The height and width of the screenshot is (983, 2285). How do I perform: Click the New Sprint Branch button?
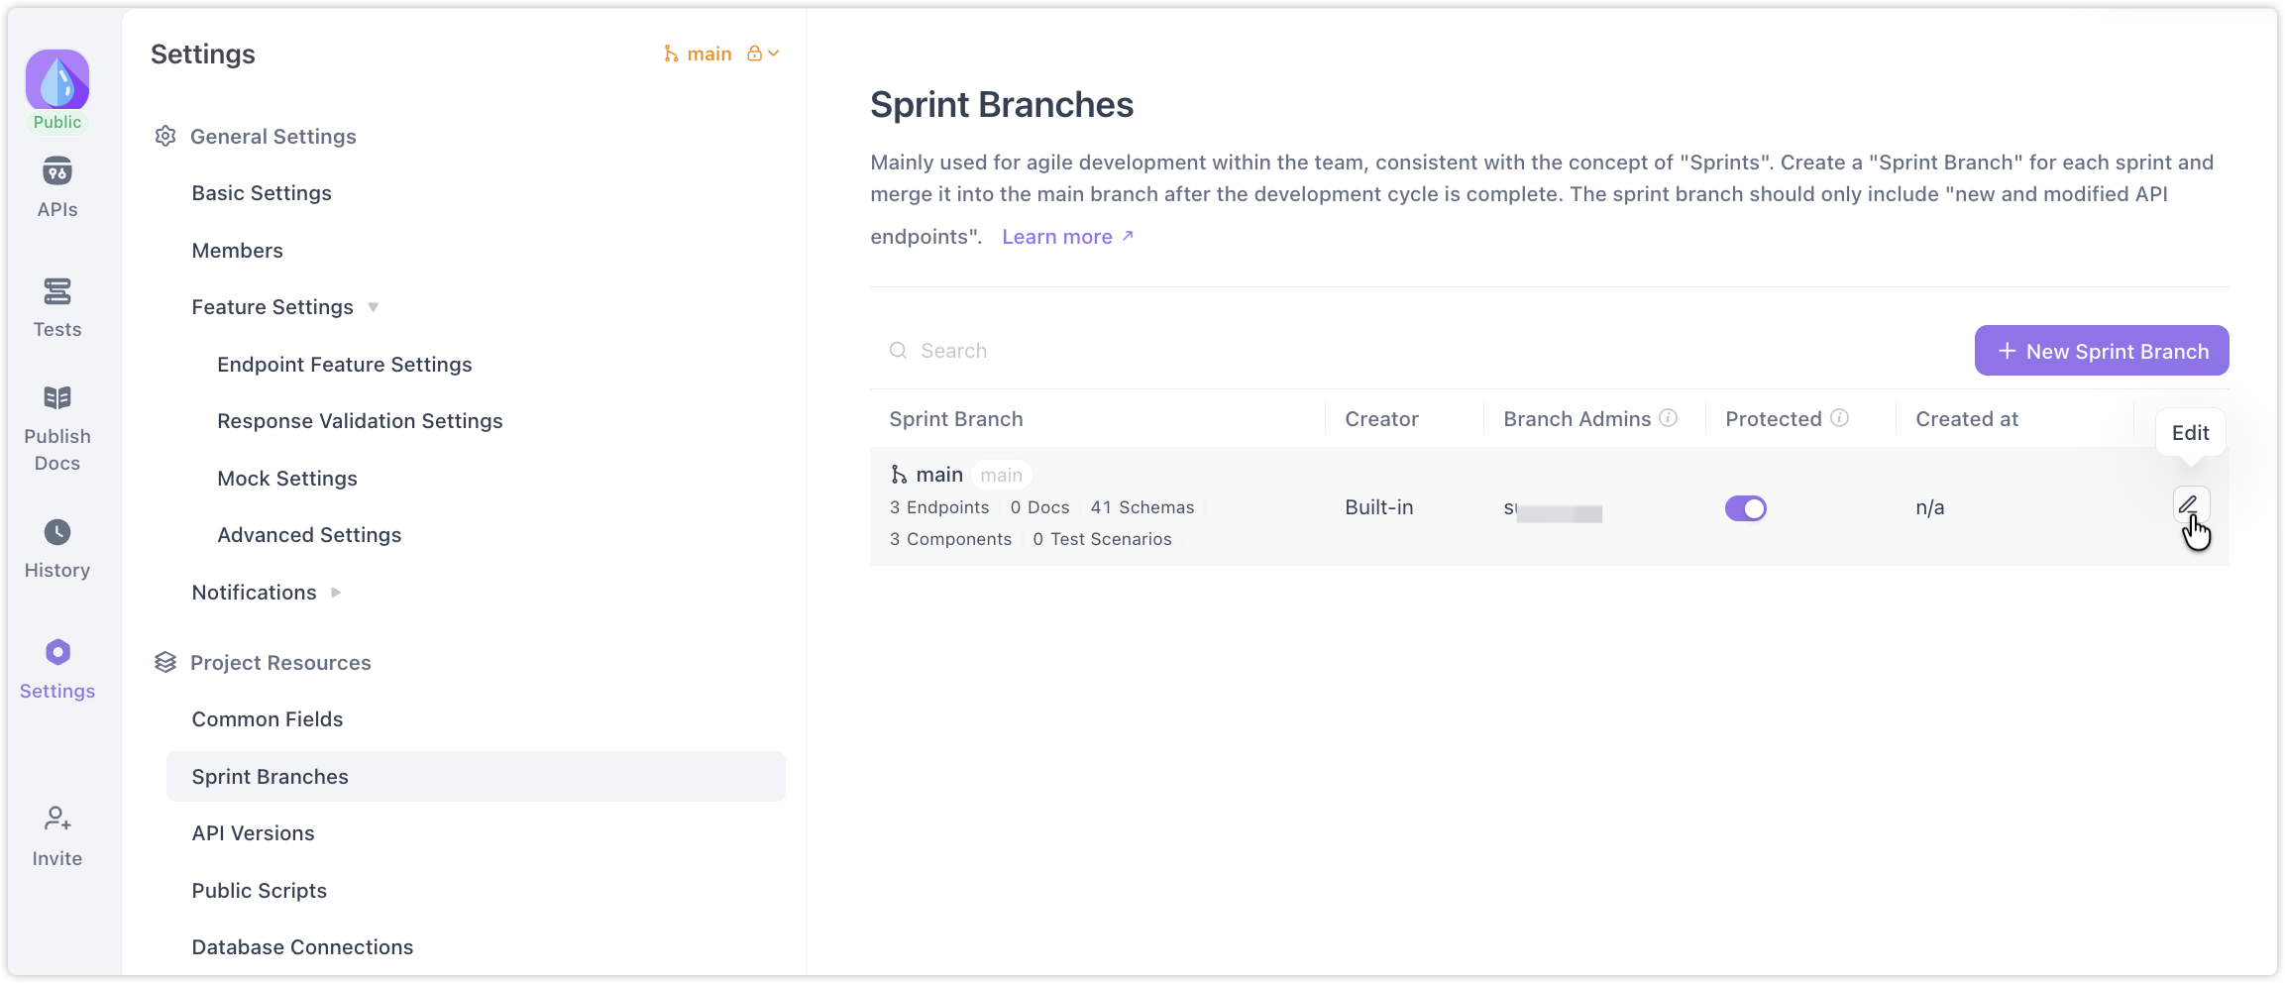(2101, 351)
